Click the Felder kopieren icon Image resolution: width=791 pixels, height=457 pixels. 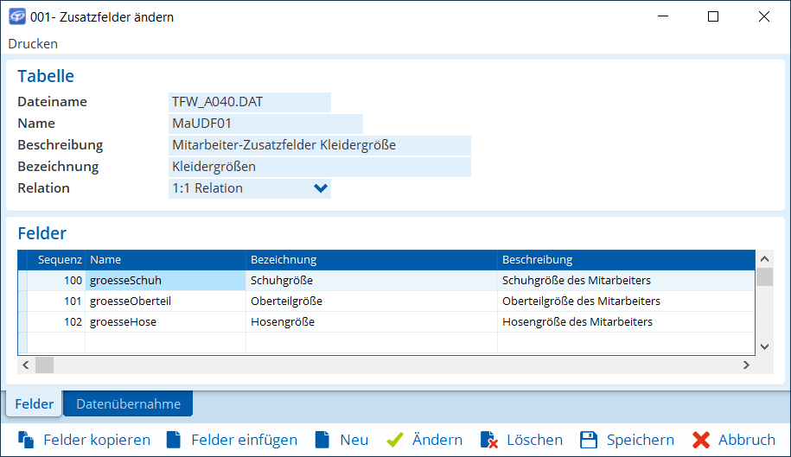coord(26,440)
